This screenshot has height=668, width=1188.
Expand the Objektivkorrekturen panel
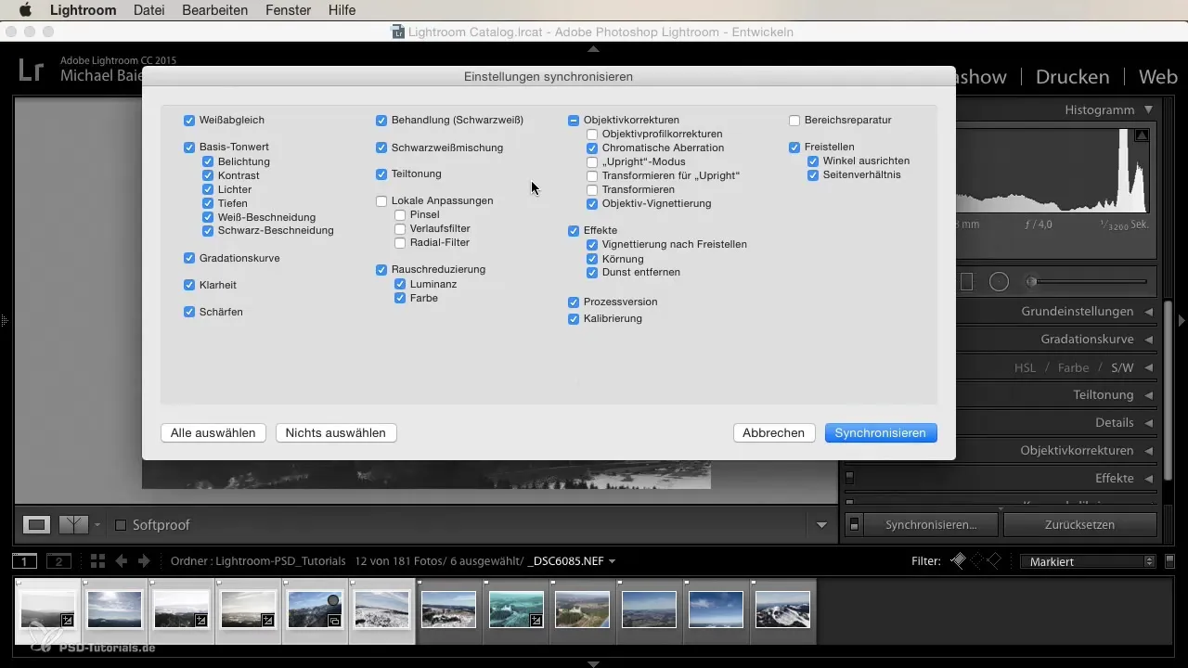[1149, 450]
